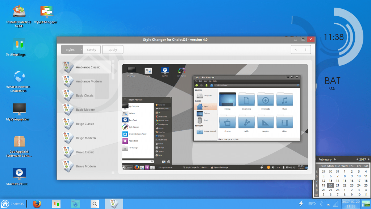This screenshot has width=371, height=209.
Task: Click the power lightning tray icon
Action: tap(301, 204)
